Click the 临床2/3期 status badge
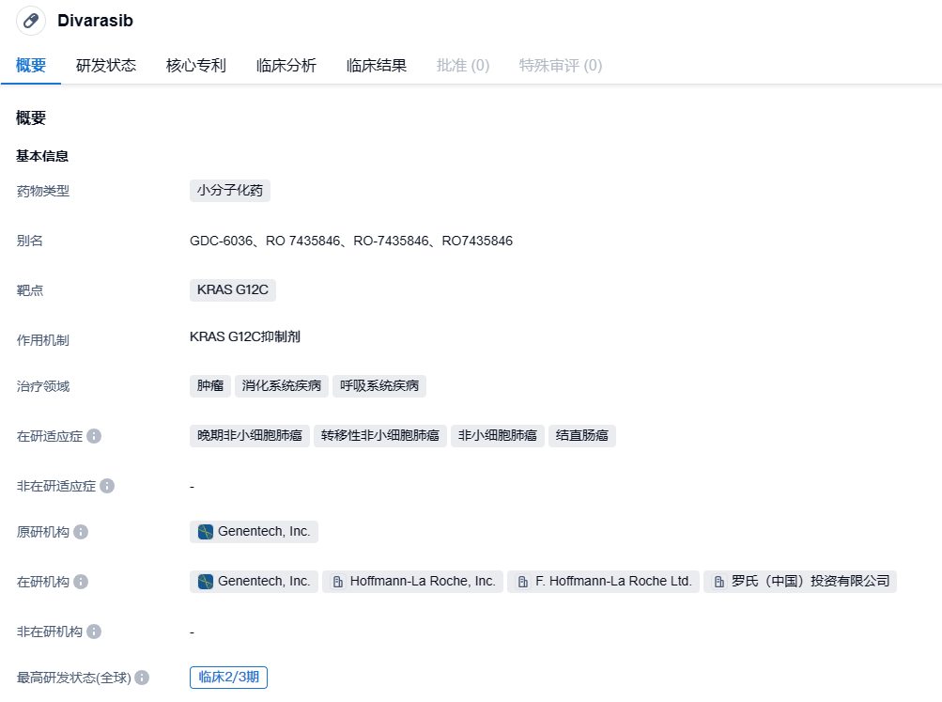The width and height of the screenshot is (942, 702). 228,677
